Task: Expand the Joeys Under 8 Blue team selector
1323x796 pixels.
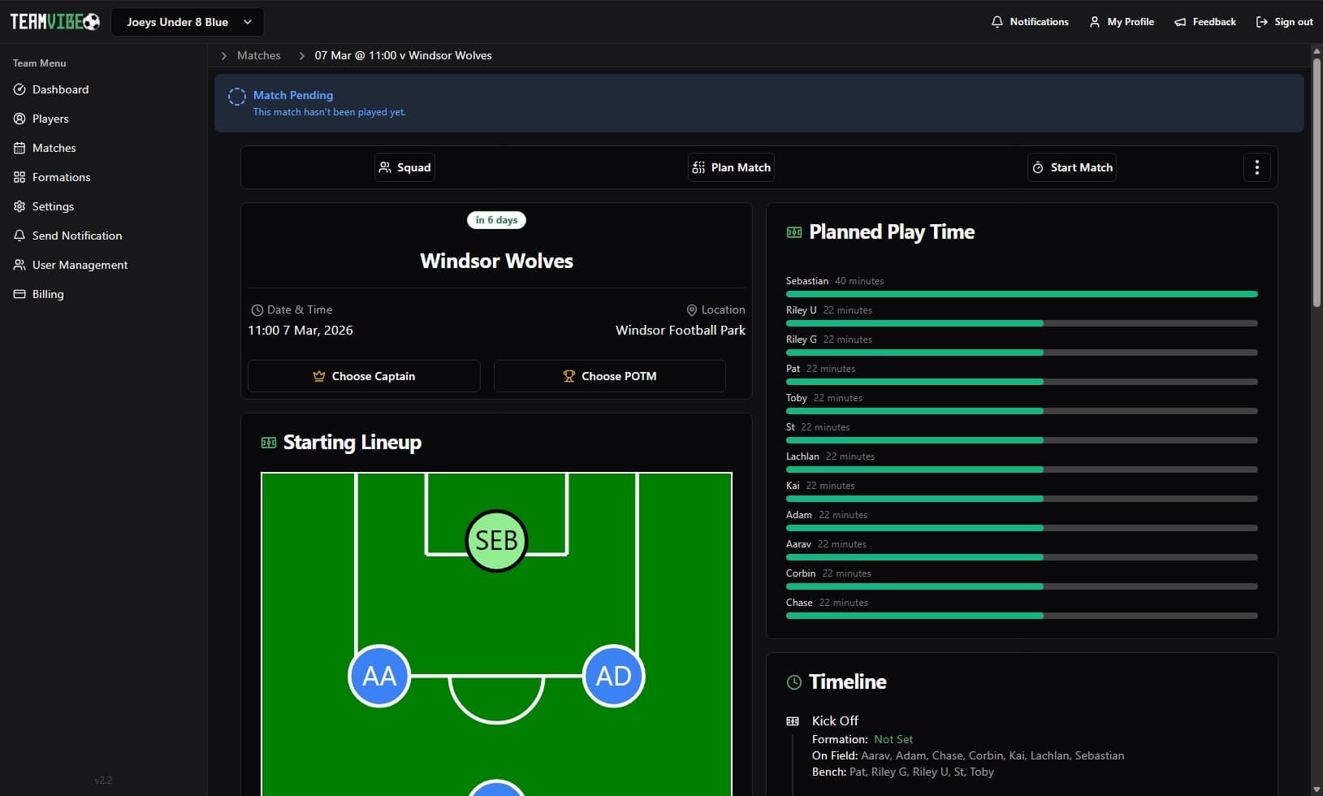Action: 188,22
